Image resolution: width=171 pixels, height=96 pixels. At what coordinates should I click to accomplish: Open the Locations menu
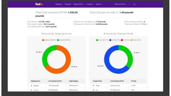[x=90, y=4]
